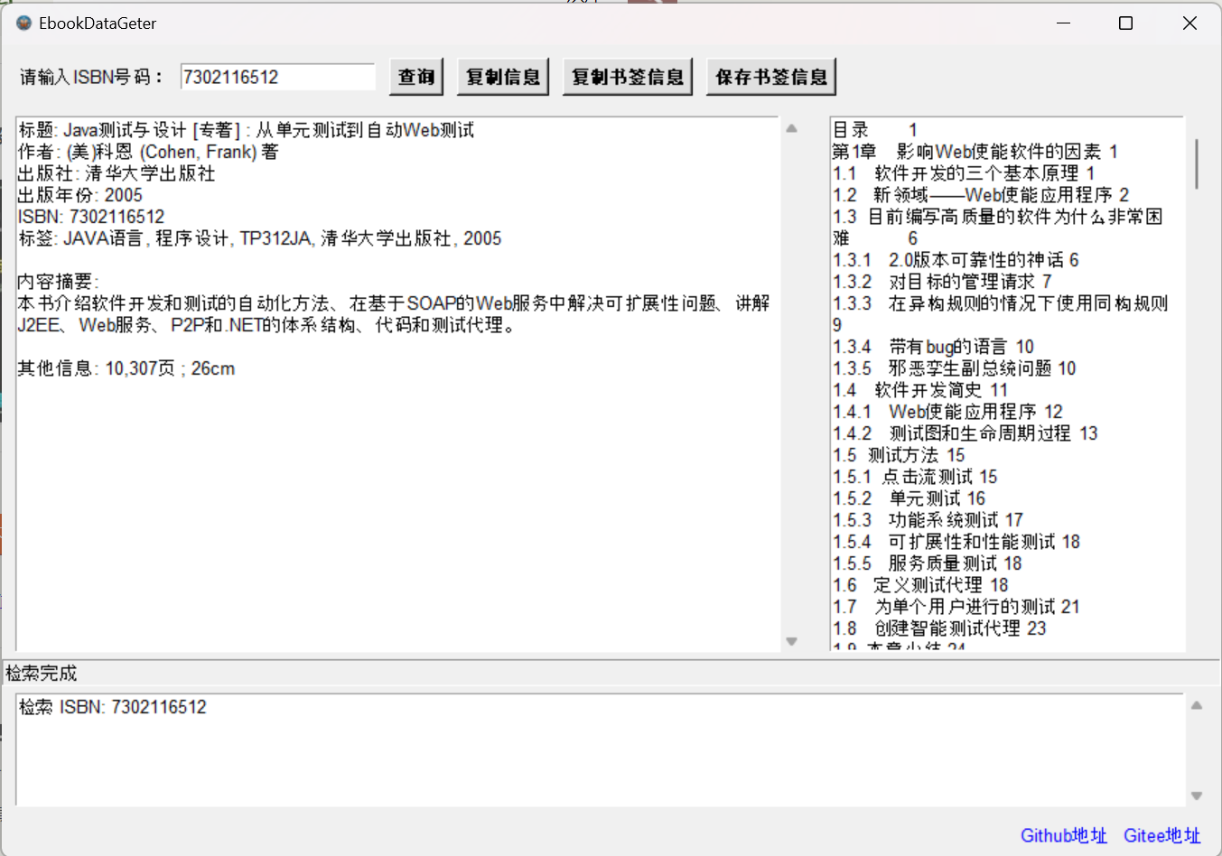Click the bookmark row 1.7 为单个用户进行的测试
Viewport: 1222px width, 856px height.
tap(956, 607)
